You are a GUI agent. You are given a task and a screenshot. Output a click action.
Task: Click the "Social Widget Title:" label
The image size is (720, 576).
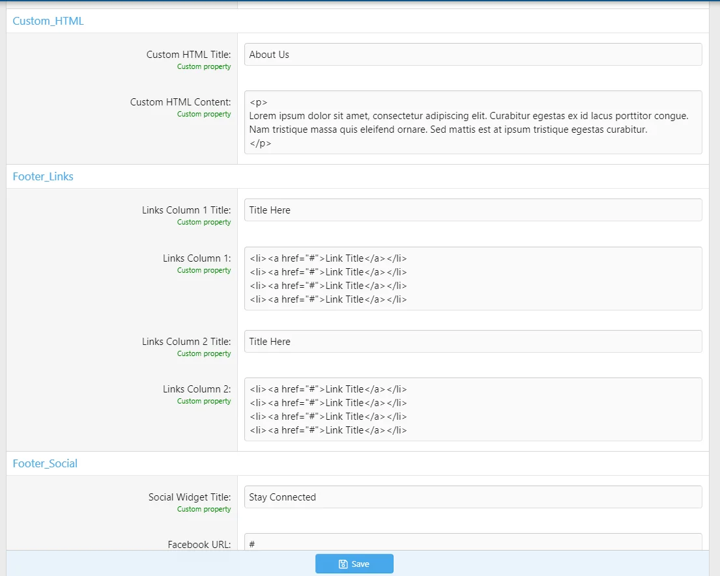[190, 497]
